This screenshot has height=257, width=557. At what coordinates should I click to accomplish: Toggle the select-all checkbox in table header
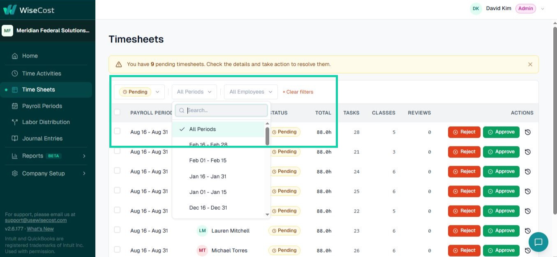point(117,112)
